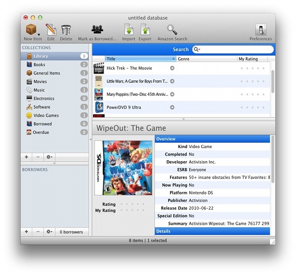Select the General Items collection
Image resolution: width=296 pixels, height=275 pixels.
click(x=54, y=73)
